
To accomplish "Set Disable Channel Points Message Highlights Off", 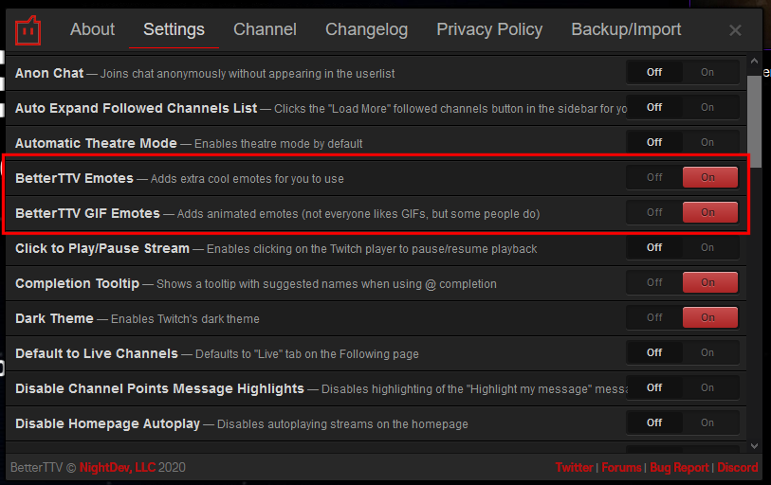I will click(x=654, y=387).
